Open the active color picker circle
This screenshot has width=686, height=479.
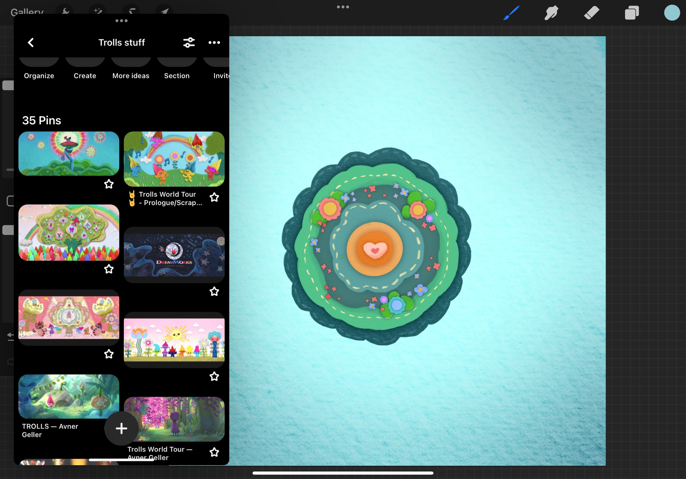672,13
